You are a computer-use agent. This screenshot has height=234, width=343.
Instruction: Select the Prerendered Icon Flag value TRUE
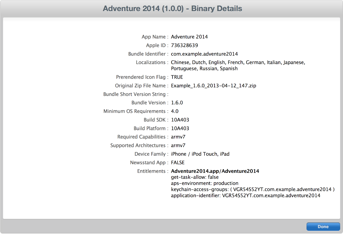click(x=177, y=77)
